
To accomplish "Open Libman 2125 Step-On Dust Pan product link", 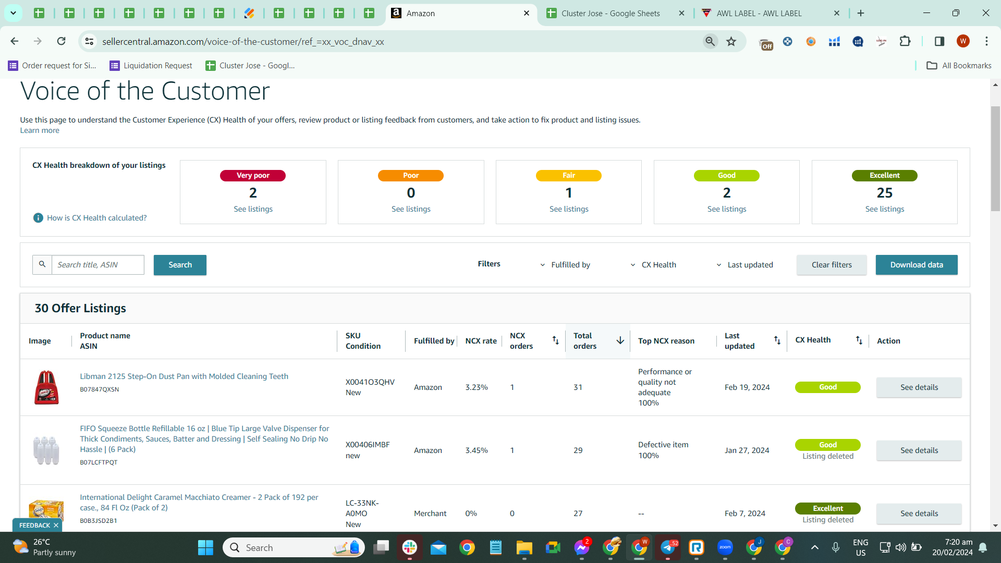I will pos(184,376).
